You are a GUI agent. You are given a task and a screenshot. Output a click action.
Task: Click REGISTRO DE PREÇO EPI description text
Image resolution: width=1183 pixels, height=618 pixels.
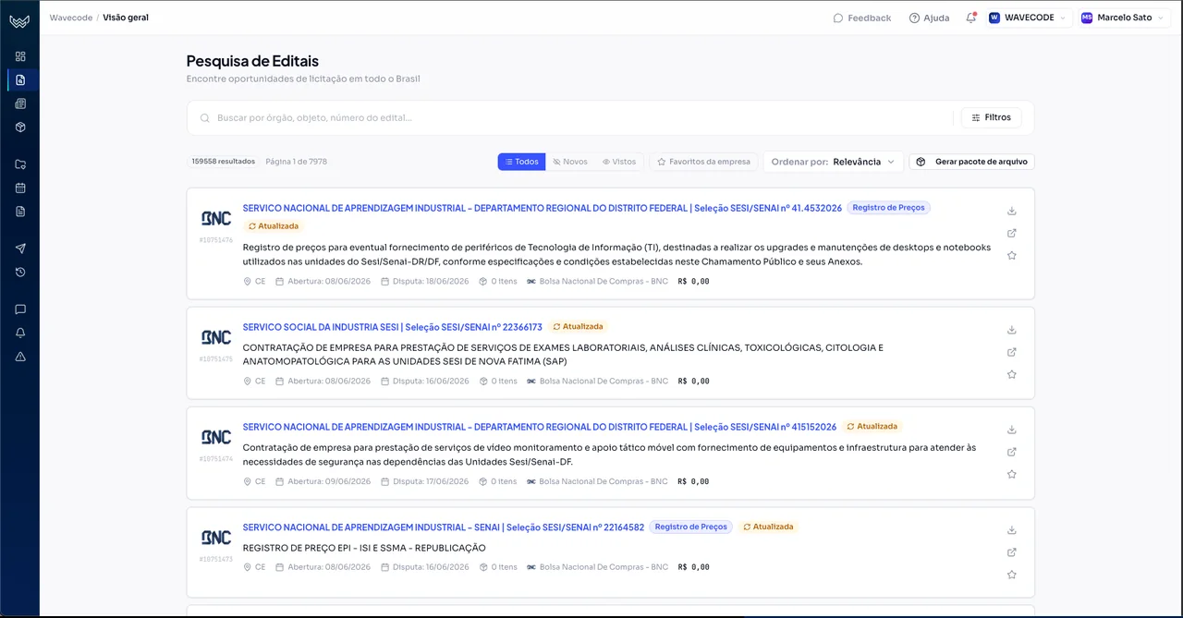[364, 548]
